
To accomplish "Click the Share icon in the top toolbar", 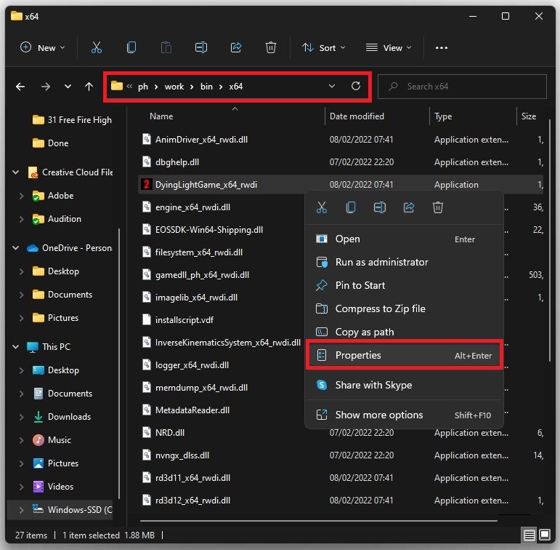I will 236,47.
